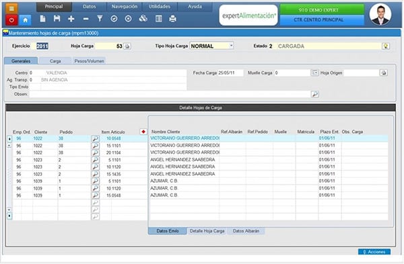Switch to the Generales tab

(x=21, y=61)
